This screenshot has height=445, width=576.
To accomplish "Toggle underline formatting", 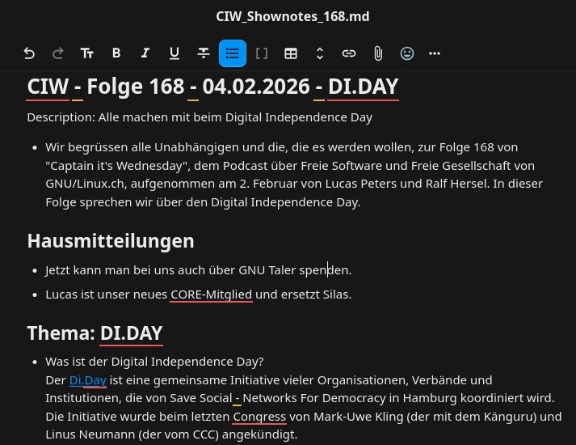I will (174, 53).
